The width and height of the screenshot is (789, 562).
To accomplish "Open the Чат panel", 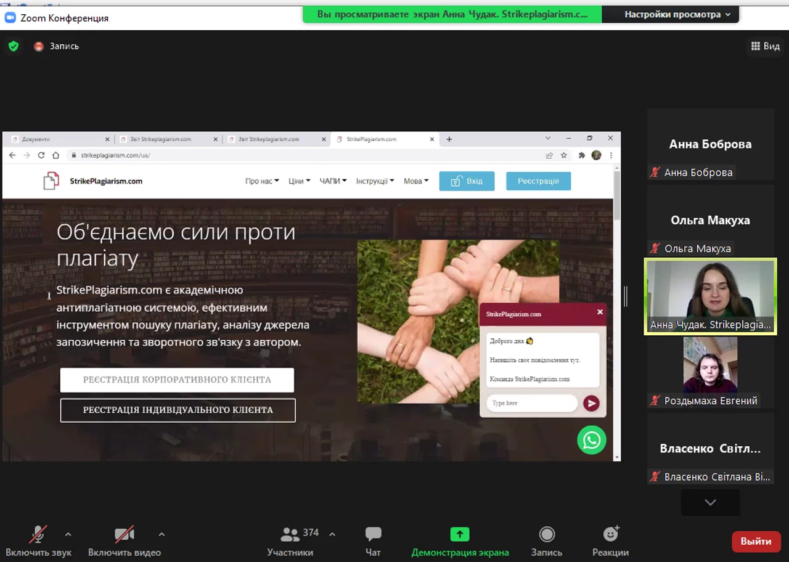I will coord(373,542).
